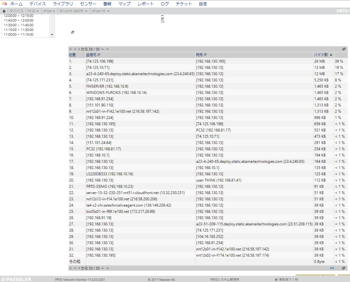Click PRTG-DEMO (192.168.10.23) source entry
This screenshot has width=350, height=282.
pyautogui.click(x=110, y=187)
